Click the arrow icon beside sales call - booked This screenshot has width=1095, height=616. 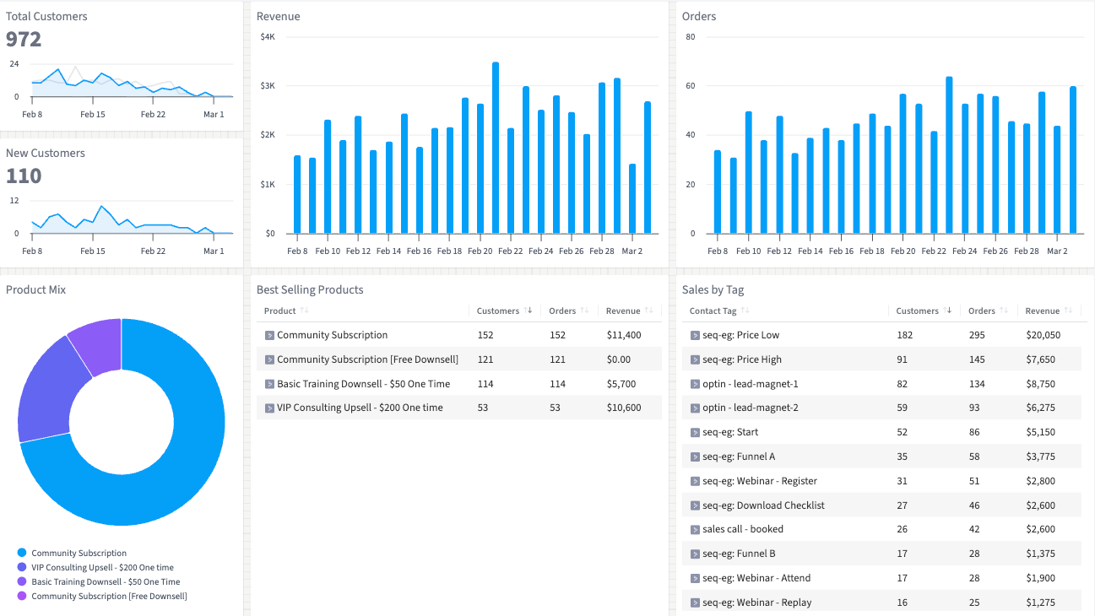[x=695, y=529]
